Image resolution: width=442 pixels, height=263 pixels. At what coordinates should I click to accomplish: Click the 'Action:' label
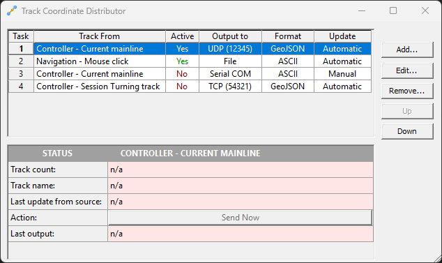tap(24, 218)
